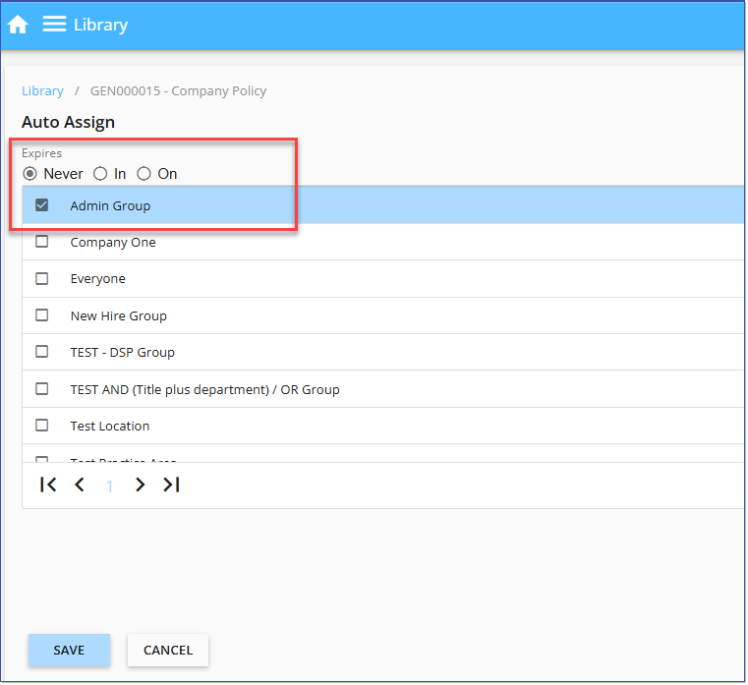748x685 pixels.
Task: Click the Library breadcrumb link
Action: [x=42, y=90]
